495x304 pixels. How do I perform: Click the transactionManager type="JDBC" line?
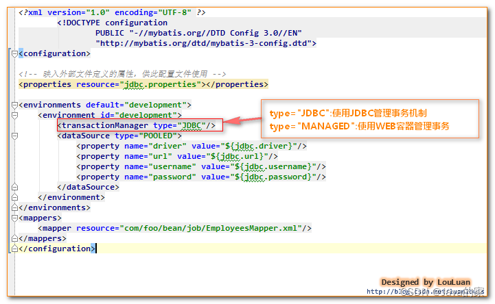[137, 125]
